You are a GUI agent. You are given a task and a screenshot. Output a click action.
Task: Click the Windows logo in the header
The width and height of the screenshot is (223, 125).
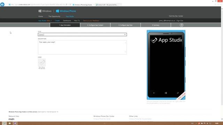click(x=45, y=11)
